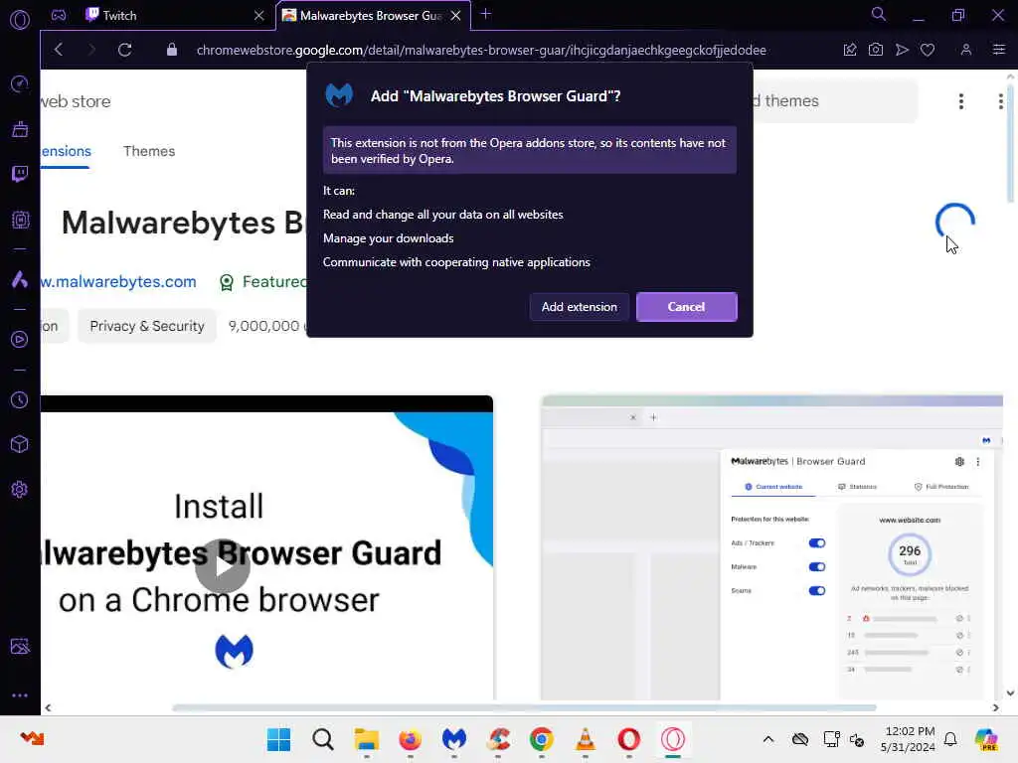Play the Malwarebytes install video

[223, 565]
